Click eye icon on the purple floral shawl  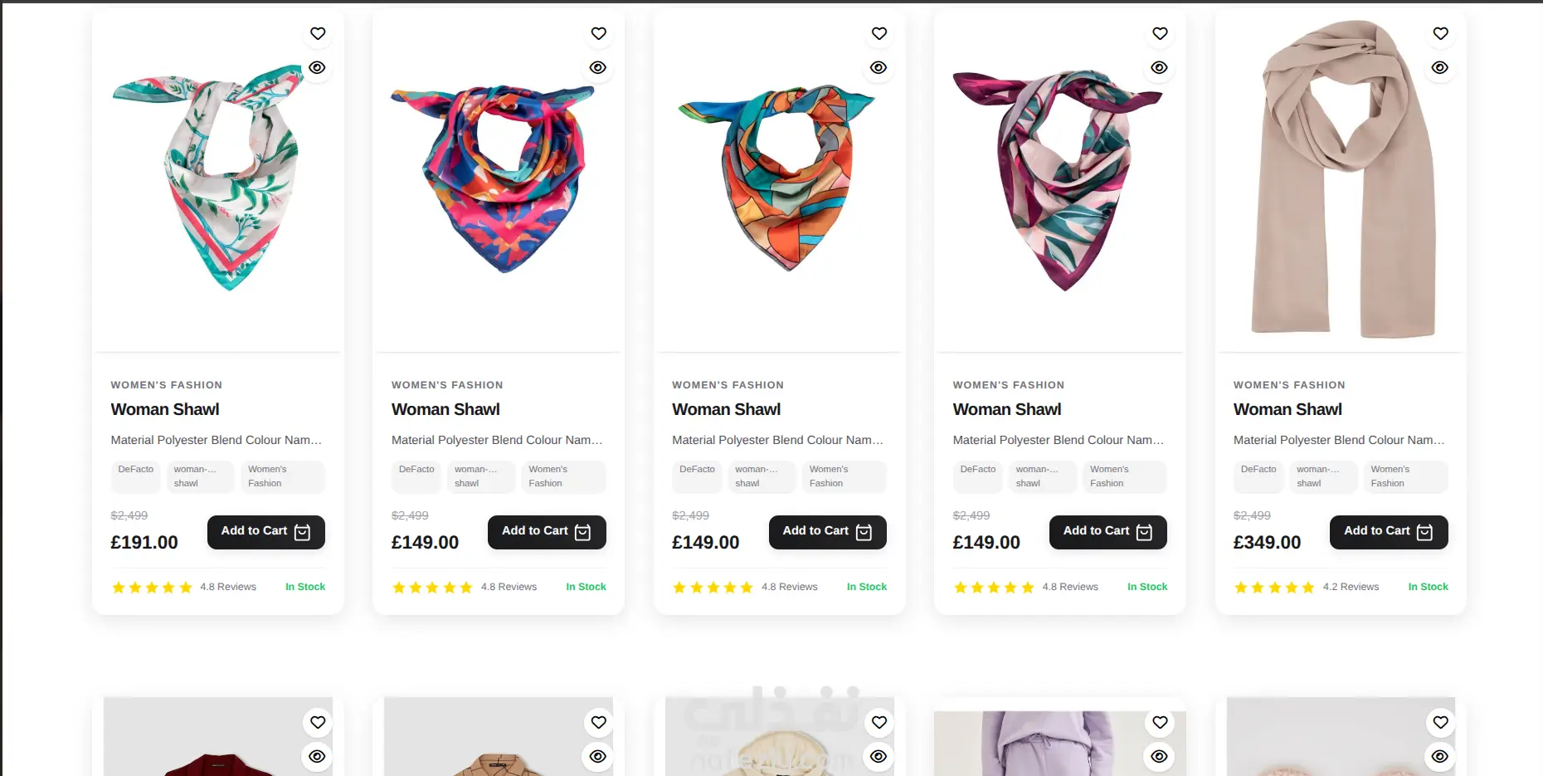[x=1160, y=68]
